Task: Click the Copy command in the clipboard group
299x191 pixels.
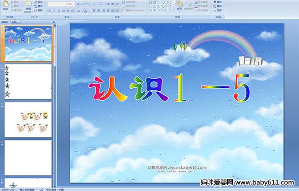Action: click(14, 6)
